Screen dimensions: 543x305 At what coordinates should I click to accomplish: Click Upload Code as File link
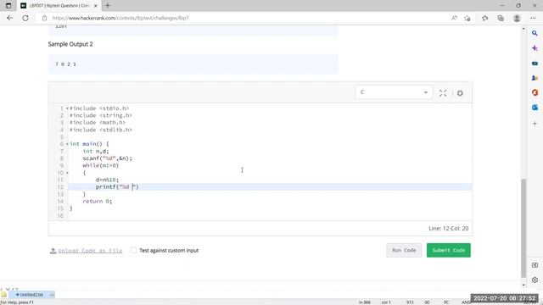click(90, 251)
